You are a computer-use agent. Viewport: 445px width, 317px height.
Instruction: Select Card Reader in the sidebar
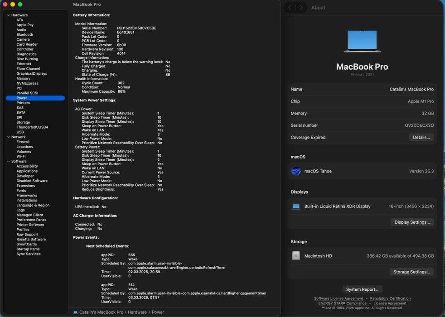coord(27,44)
